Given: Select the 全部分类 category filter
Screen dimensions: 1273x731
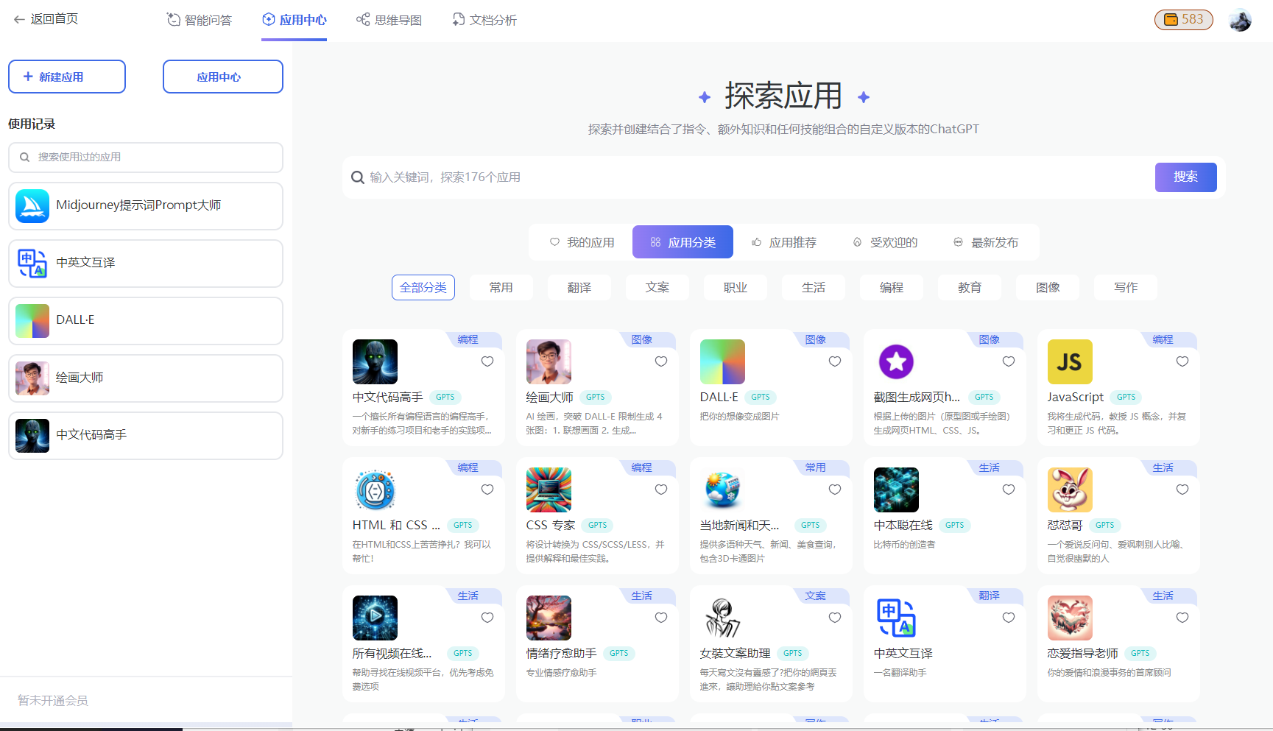Looking at the screenshot, I should tap(423, 287).
